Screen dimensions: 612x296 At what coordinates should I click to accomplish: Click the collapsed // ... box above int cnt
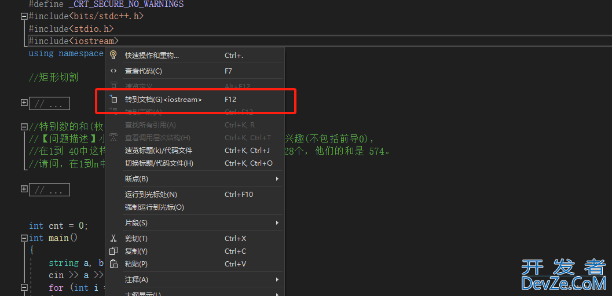point(50,190)
